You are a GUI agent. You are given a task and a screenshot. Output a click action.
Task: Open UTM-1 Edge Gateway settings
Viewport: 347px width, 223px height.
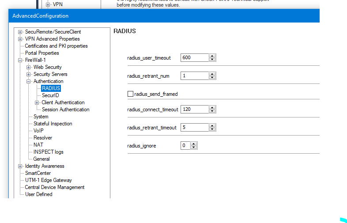point(48,180)
